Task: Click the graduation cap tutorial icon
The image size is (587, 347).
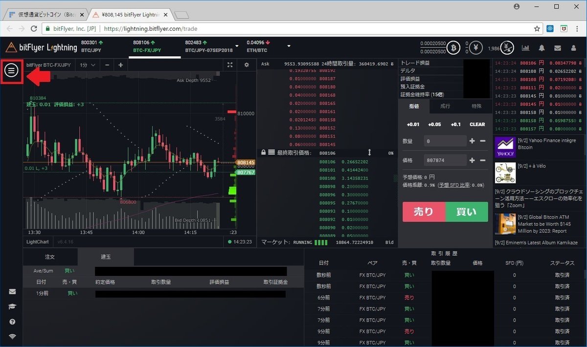Action: click(x=12, y=306)
